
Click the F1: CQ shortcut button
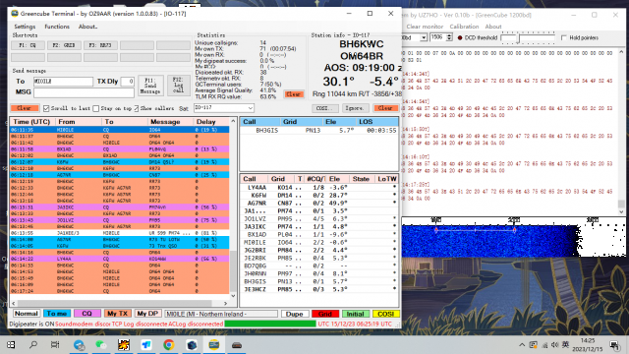[28, 45]
